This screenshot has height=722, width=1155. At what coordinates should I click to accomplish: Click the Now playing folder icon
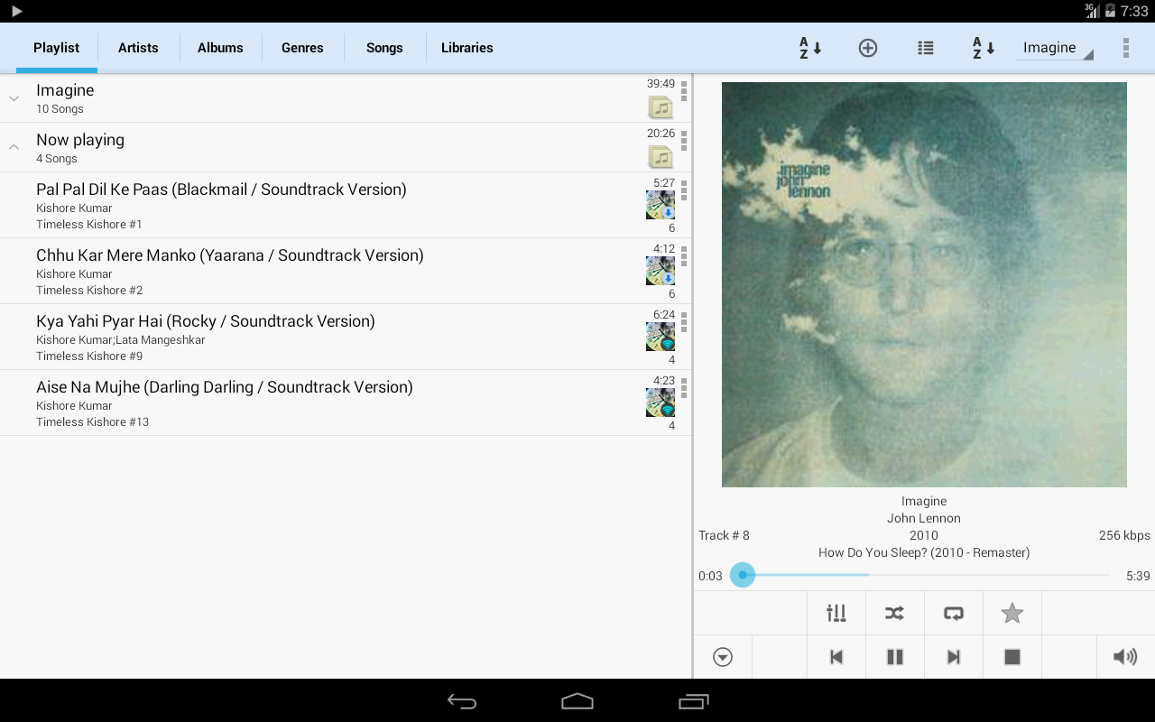click(x=661, y=157)
